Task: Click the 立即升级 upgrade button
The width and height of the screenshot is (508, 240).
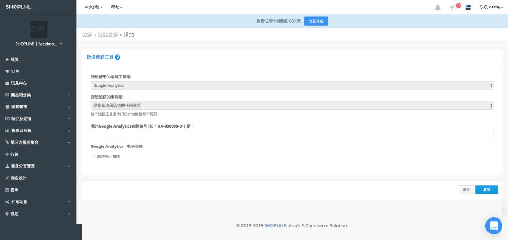Action: pos(316,21)
